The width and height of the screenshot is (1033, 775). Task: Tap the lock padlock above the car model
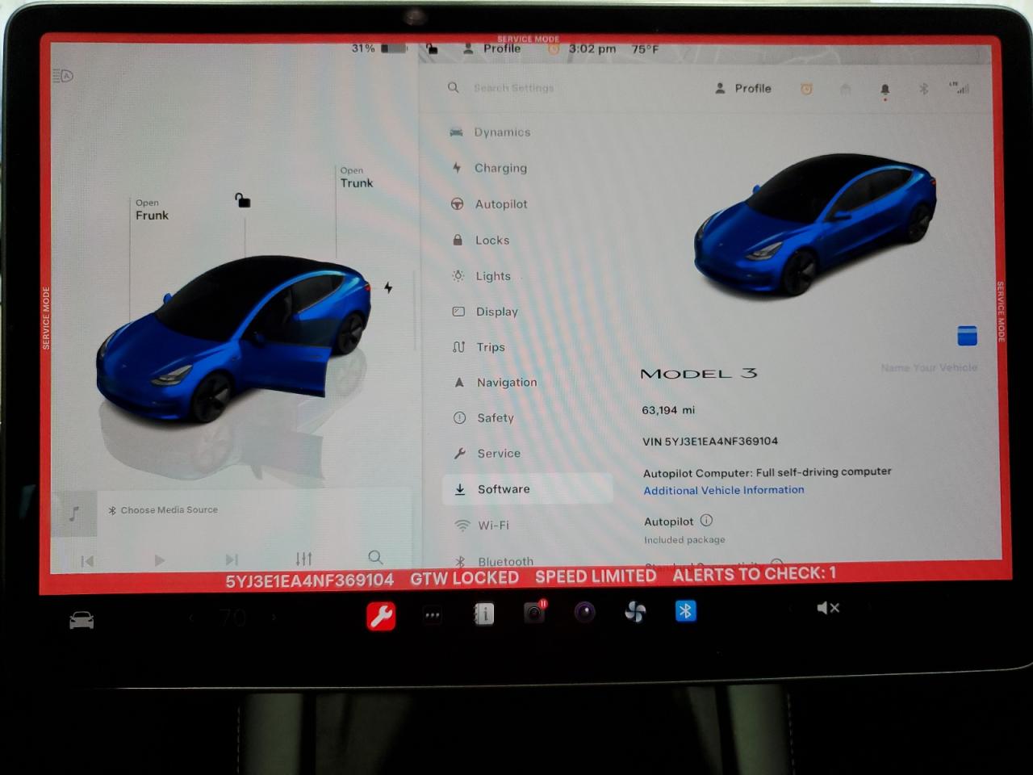tap(243, 203)
